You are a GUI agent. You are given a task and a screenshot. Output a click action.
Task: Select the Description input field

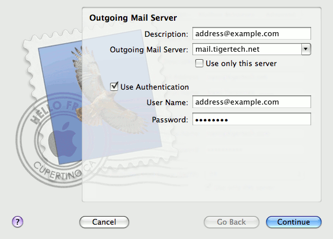252,33
